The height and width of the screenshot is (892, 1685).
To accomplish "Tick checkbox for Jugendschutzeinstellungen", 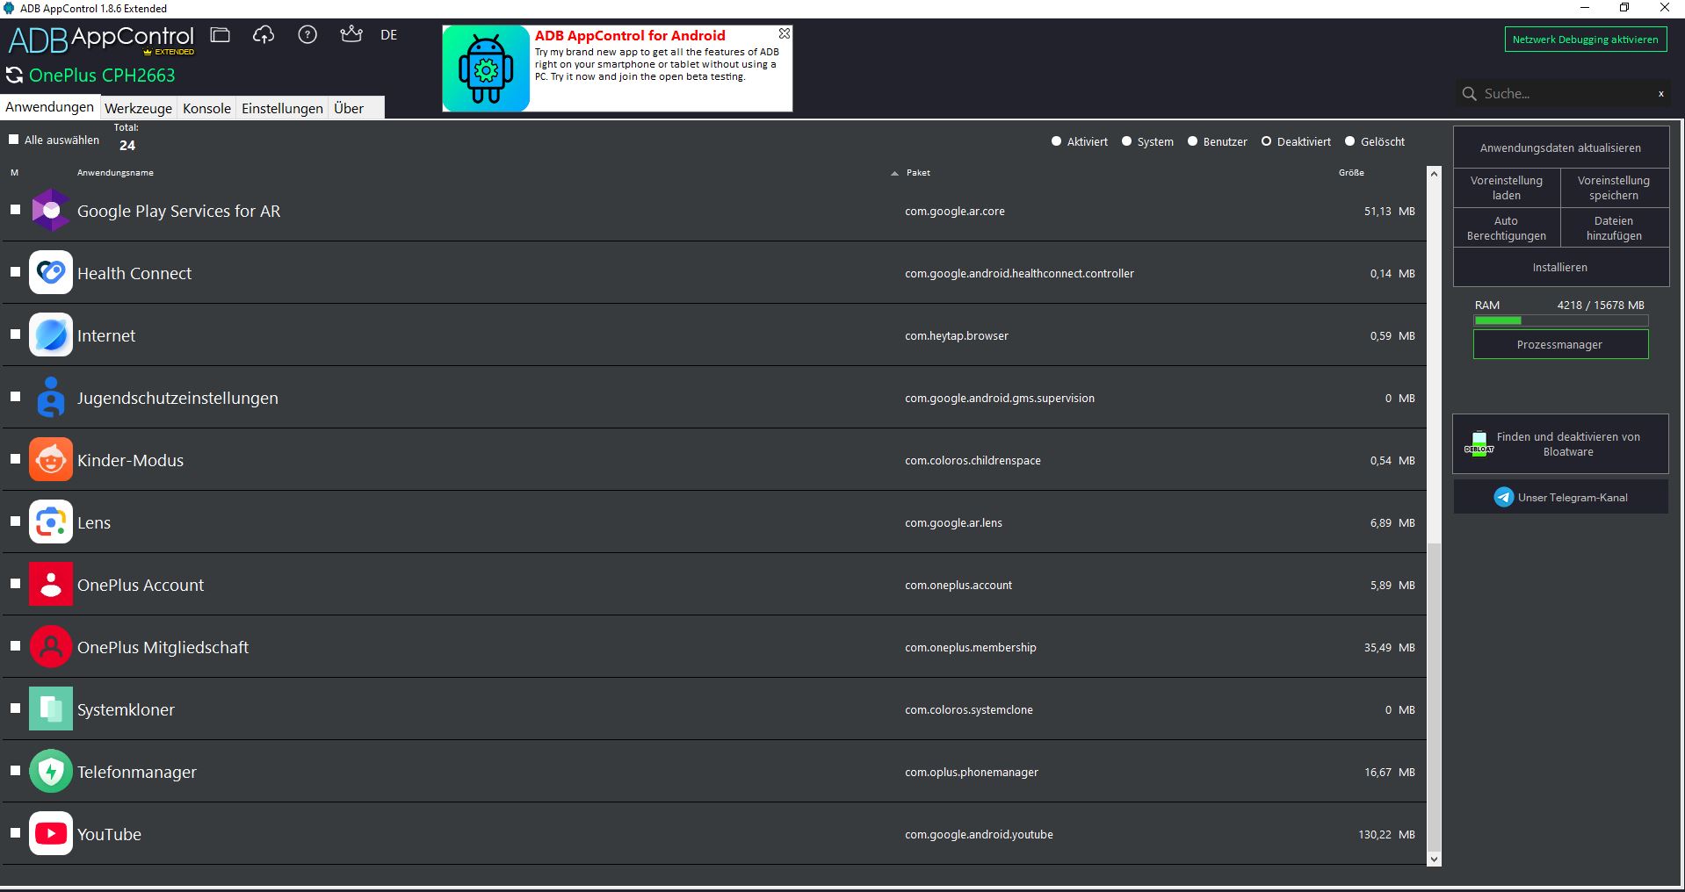I will point(15,397).
